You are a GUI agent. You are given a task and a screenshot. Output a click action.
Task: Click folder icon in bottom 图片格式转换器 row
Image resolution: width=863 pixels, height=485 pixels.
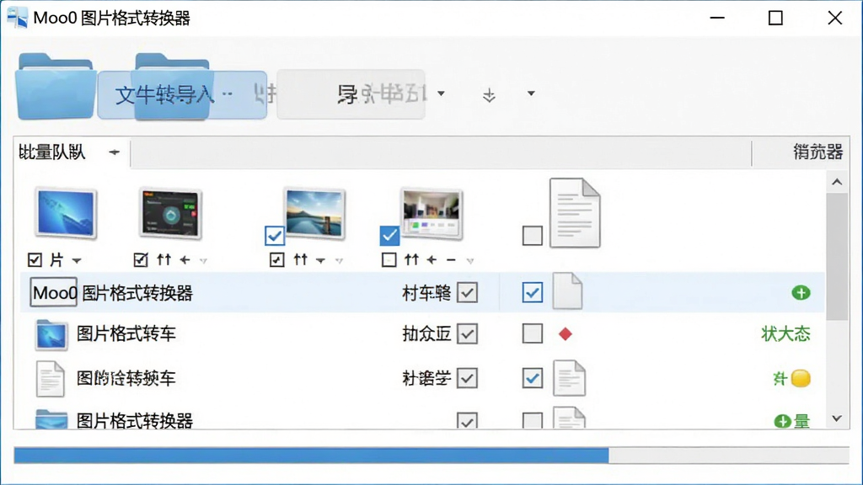coord(51,419)
